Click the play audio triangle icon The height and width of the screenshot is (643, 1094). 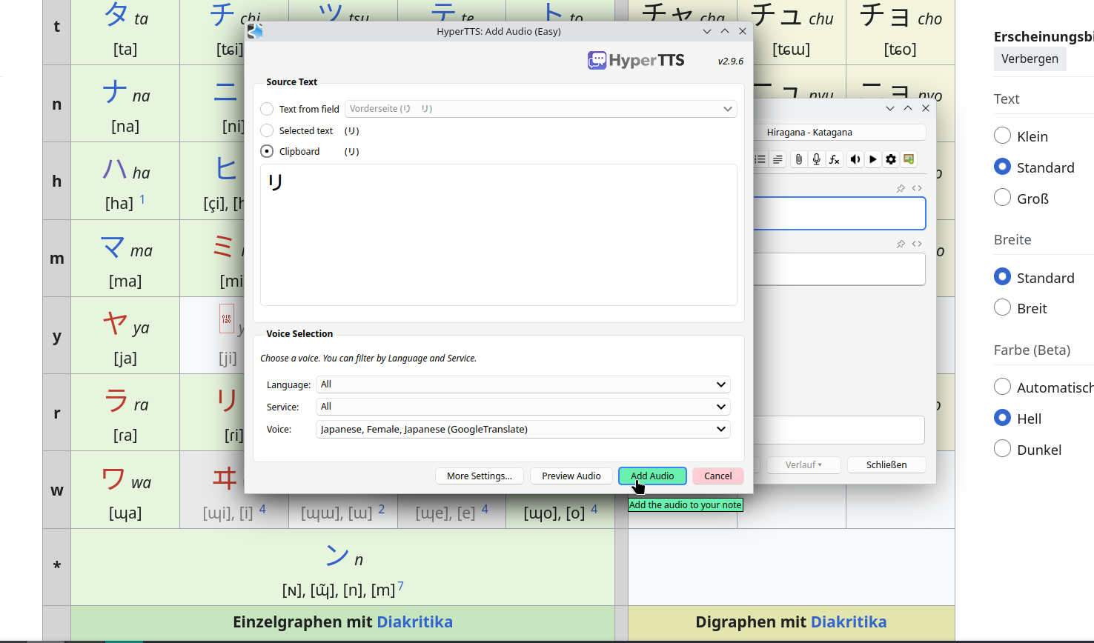873,159
